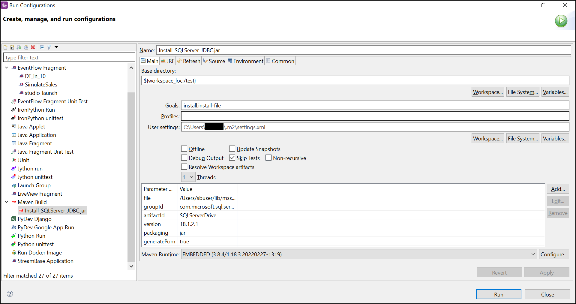Click the Close button

coord(547,294)
